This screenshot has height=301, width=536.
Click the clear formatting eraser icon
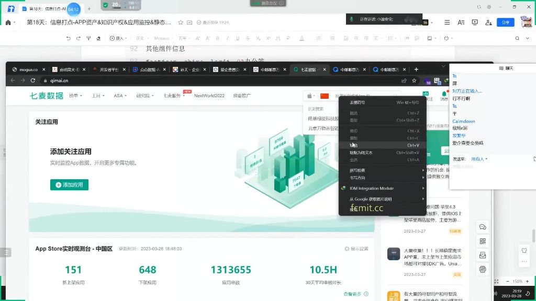pos(98,38)
